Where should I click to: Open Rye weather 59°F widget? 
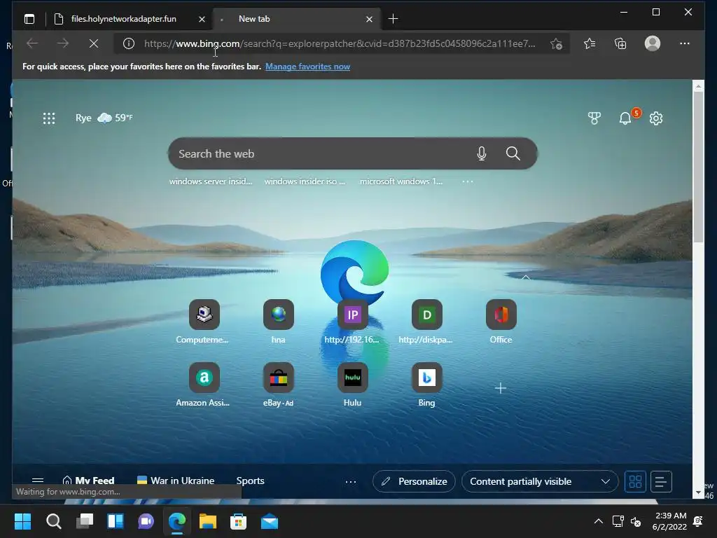104,118
